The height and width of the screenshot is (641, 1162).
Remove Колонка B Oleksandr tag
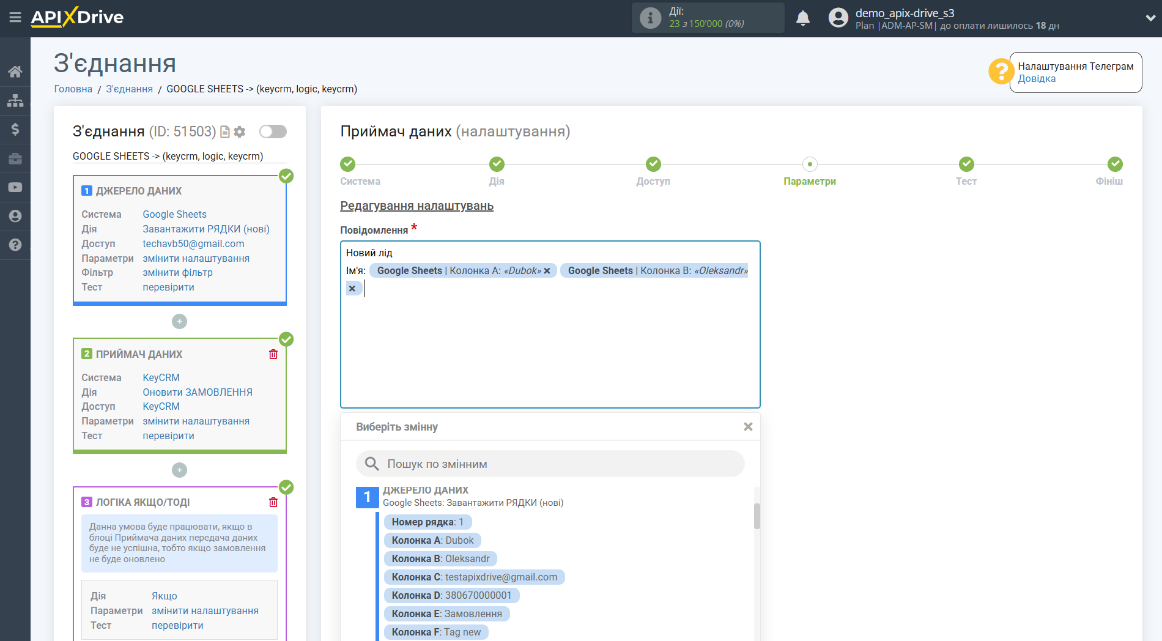(352, 289)
